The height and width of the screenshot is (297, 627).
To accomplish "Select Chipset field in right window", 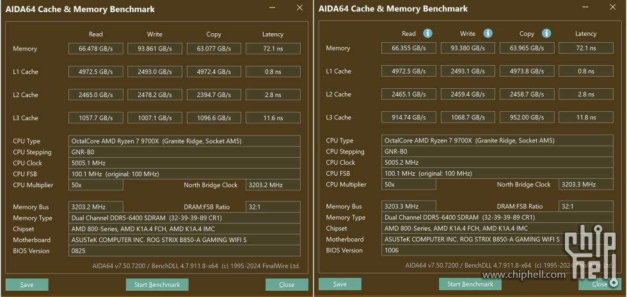I will click(x=497, y=229).
